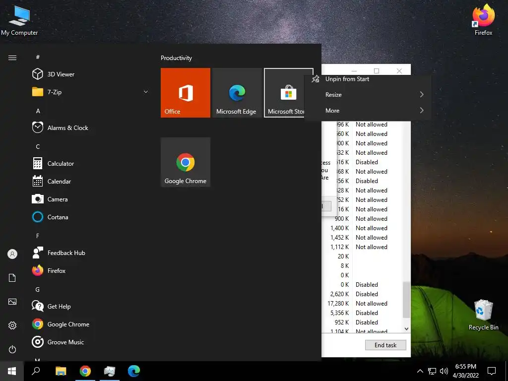Select the Firefox desktop shortcut
The width and height of the screenshot is (508, 381).
coord(483,19)
